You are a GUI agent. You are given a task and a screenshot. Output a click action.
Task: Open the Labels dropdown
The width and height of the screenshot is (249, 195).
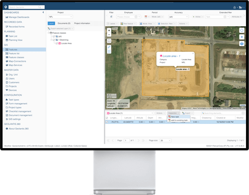112,24
